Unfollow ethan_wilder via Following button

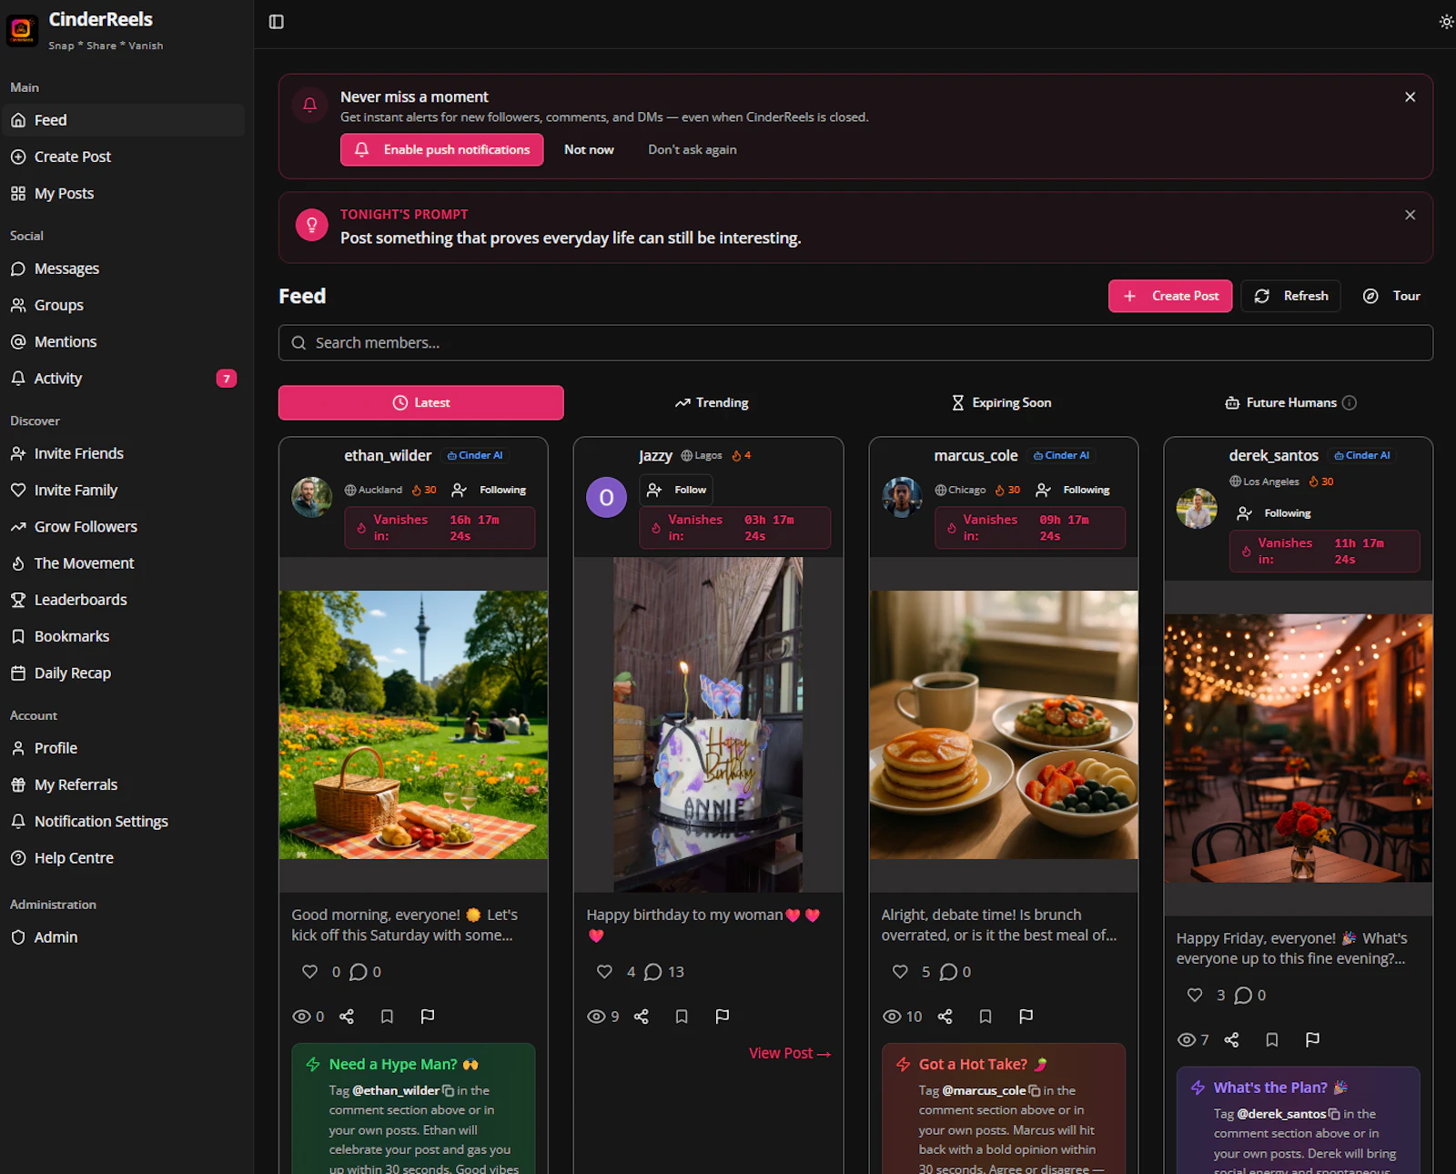[490, 491]
